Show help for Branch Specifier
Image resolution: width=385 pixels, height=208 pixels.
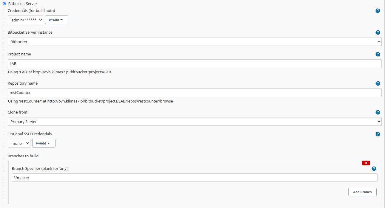tap(374, 169)
